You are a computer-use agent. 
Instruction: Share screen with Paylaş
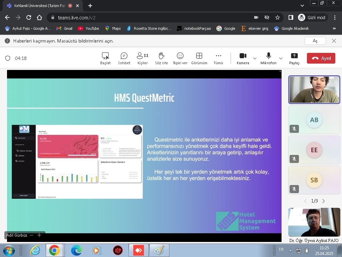point(294,58)
